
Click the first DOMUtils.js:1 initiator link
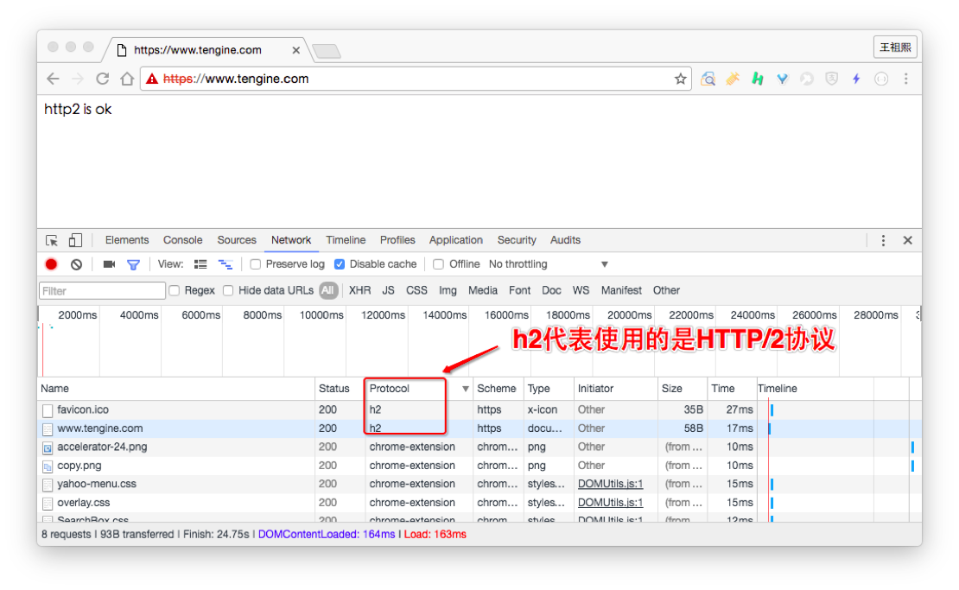[x=610, y=484]
